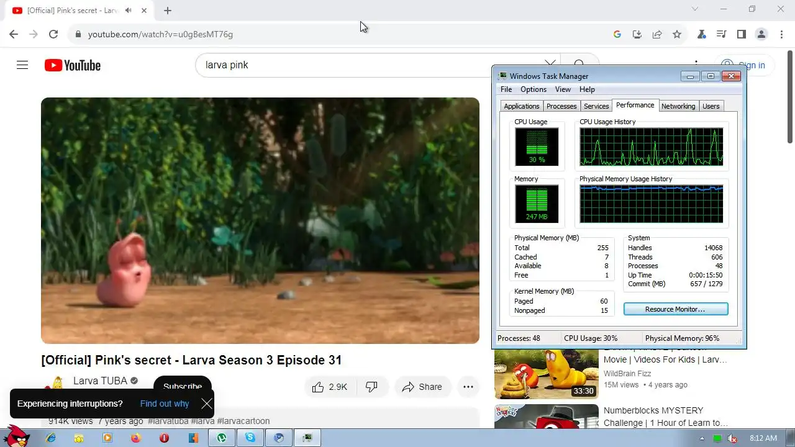Open Internet Explorer from taskbar
Screen dimensions: 795x447
coord(51,438)
